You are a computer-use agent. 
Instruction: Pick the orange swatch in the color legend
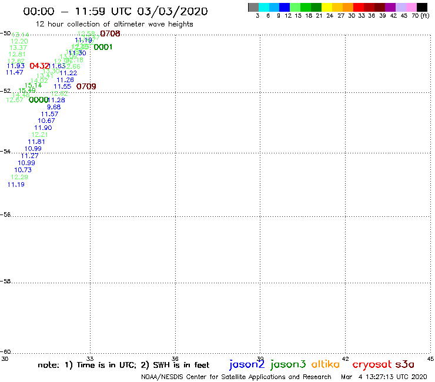tap(348, 7)
